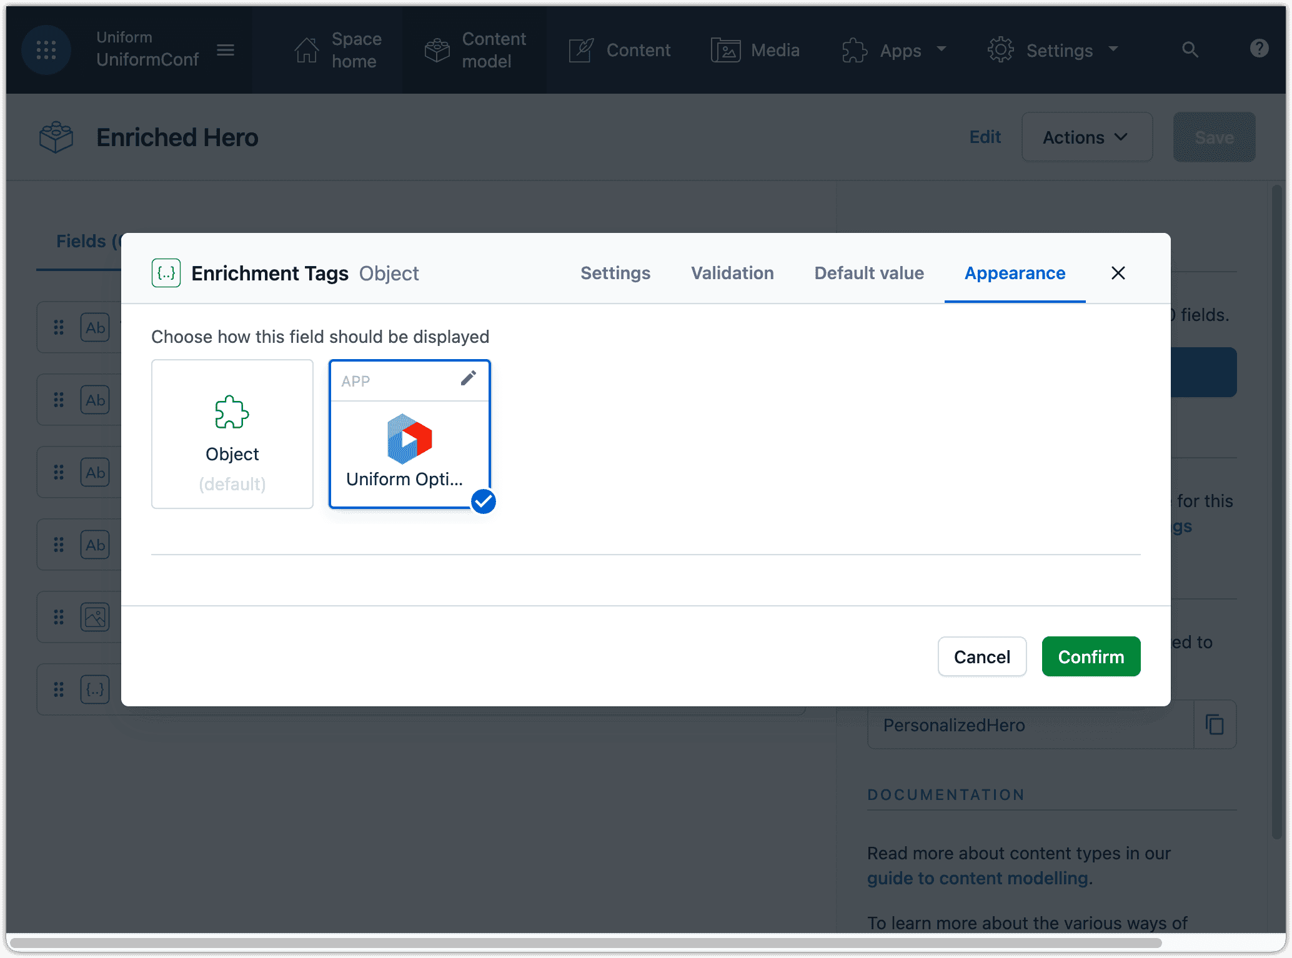
Task: Click the blue selected checkmark badge
Action: pos(484,501)
